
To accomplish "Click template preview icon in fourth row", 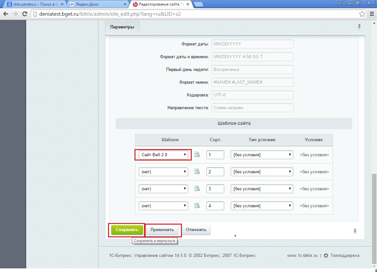I will click(197, 206).
